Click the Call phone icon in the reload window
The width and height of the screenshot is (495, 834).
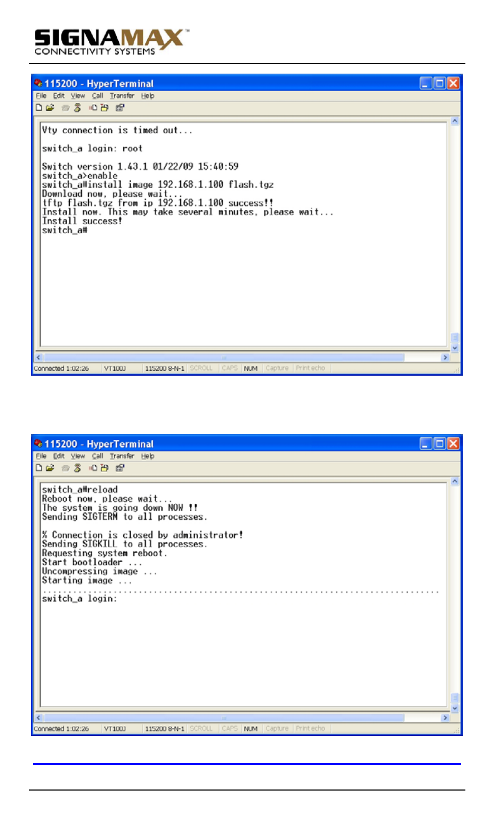tap(66, 468)
